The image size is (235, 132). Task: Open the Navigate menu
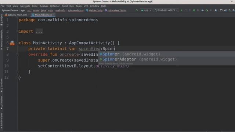[25, 6]
